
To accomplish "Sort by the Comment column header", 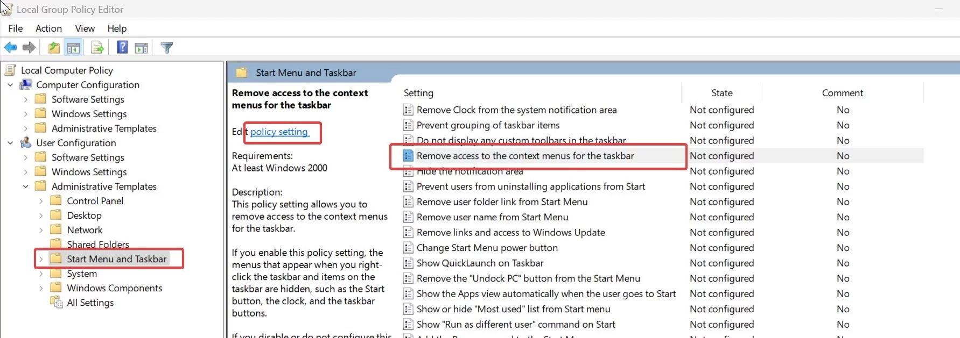I will tap(843, 92).
